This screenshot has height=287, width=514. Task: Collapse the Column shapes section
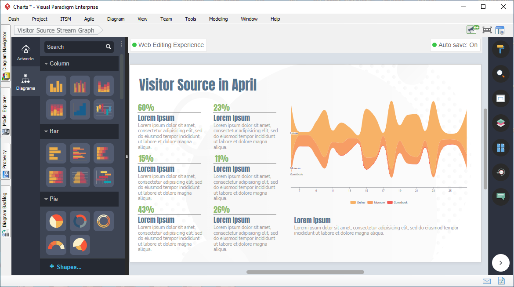coord(80,64)
